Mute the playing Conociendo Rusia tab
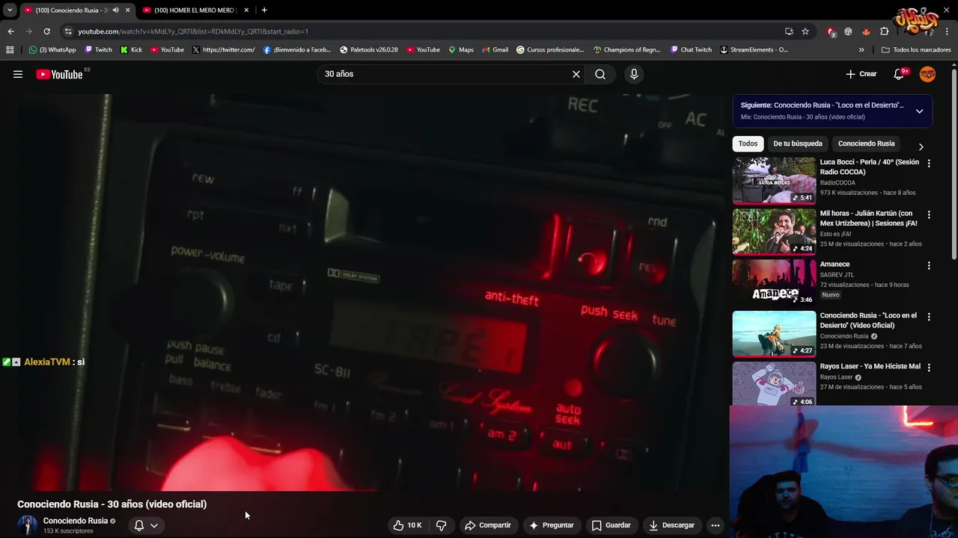Screen dimensions: 958x538 [115, 10]
